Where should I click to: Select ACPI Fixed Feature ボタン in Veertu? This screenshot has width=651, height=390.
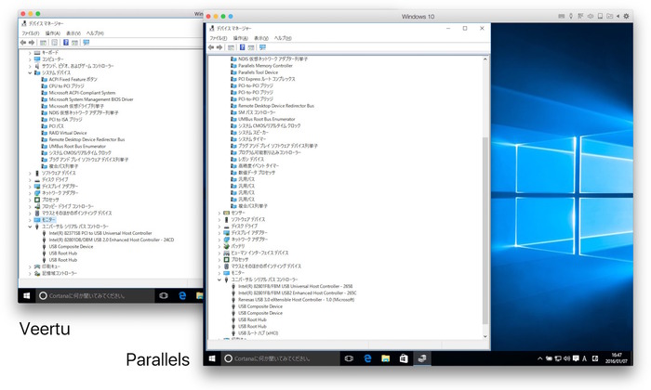click(73, 79)
